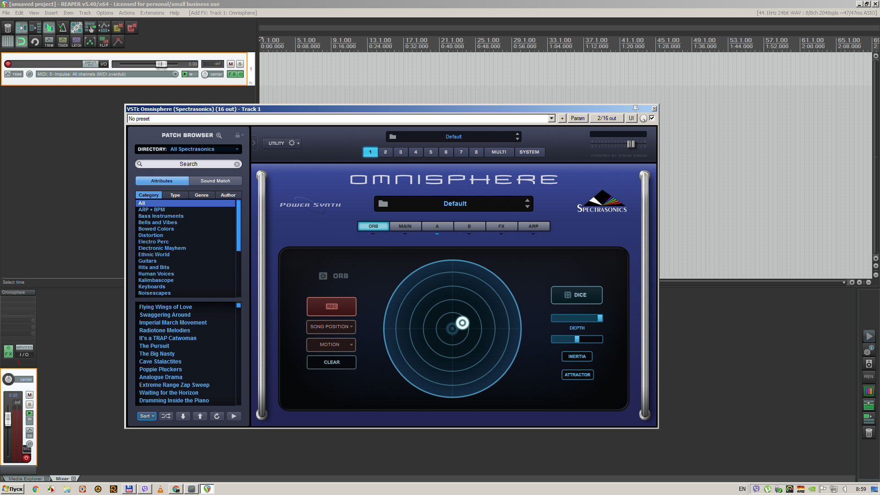Solo track 1 with S button
The image size is (880, 495).
pos(240,64)
